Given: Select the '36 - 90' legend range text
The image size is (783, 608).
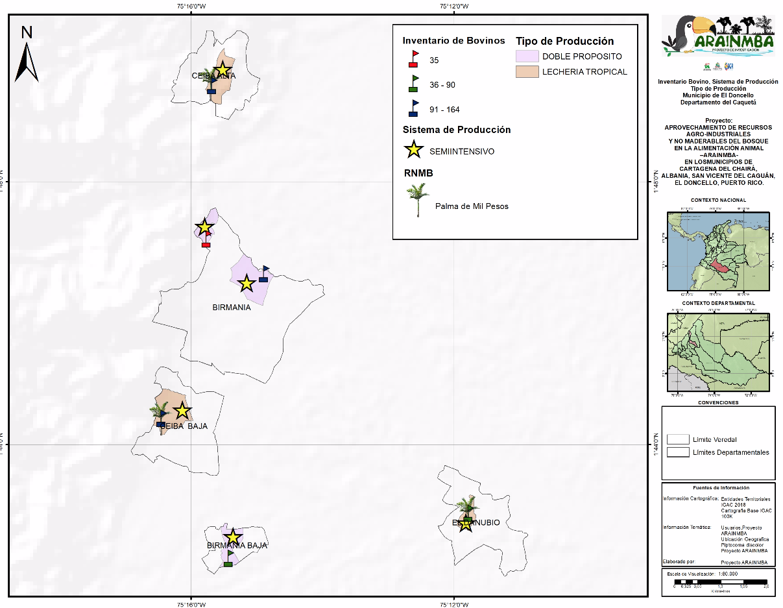Looking at the screenshot, I should [x=442, y=85].
